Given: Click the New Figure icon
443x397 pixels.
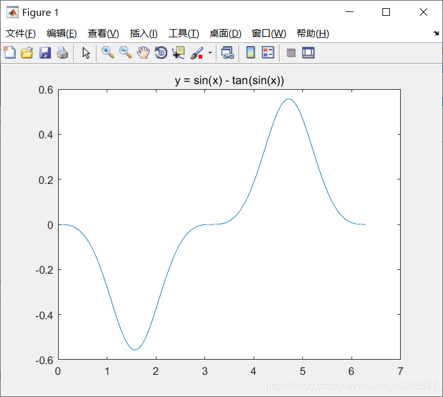Looking at the screenshot, I should tap(9, 53).
